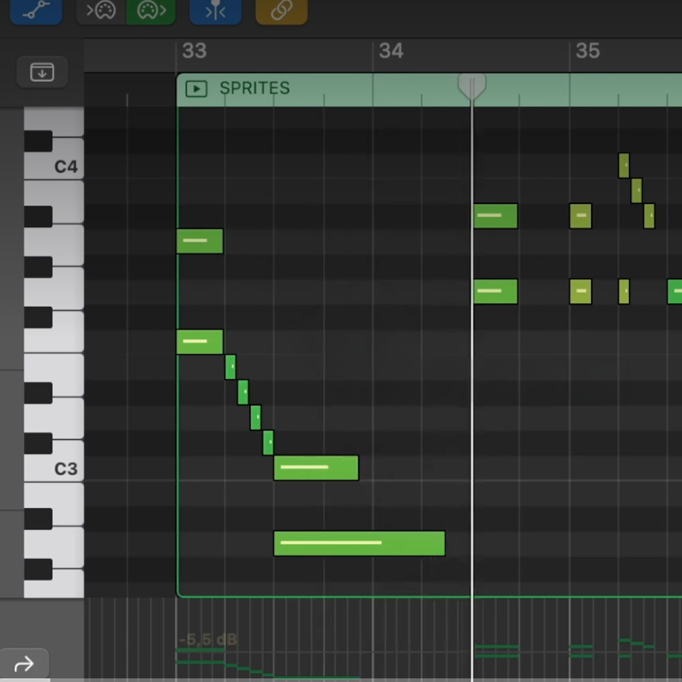The height and width of the screenshot is (682, 682).
Task: Enable the MIDI In button
Action: pyautogui.click(x=101, y=10)
